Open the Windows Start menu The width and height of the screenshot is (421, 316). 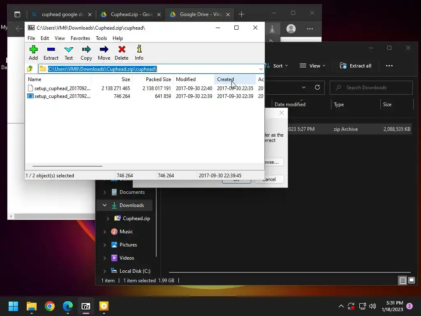[x=13, y=306]
